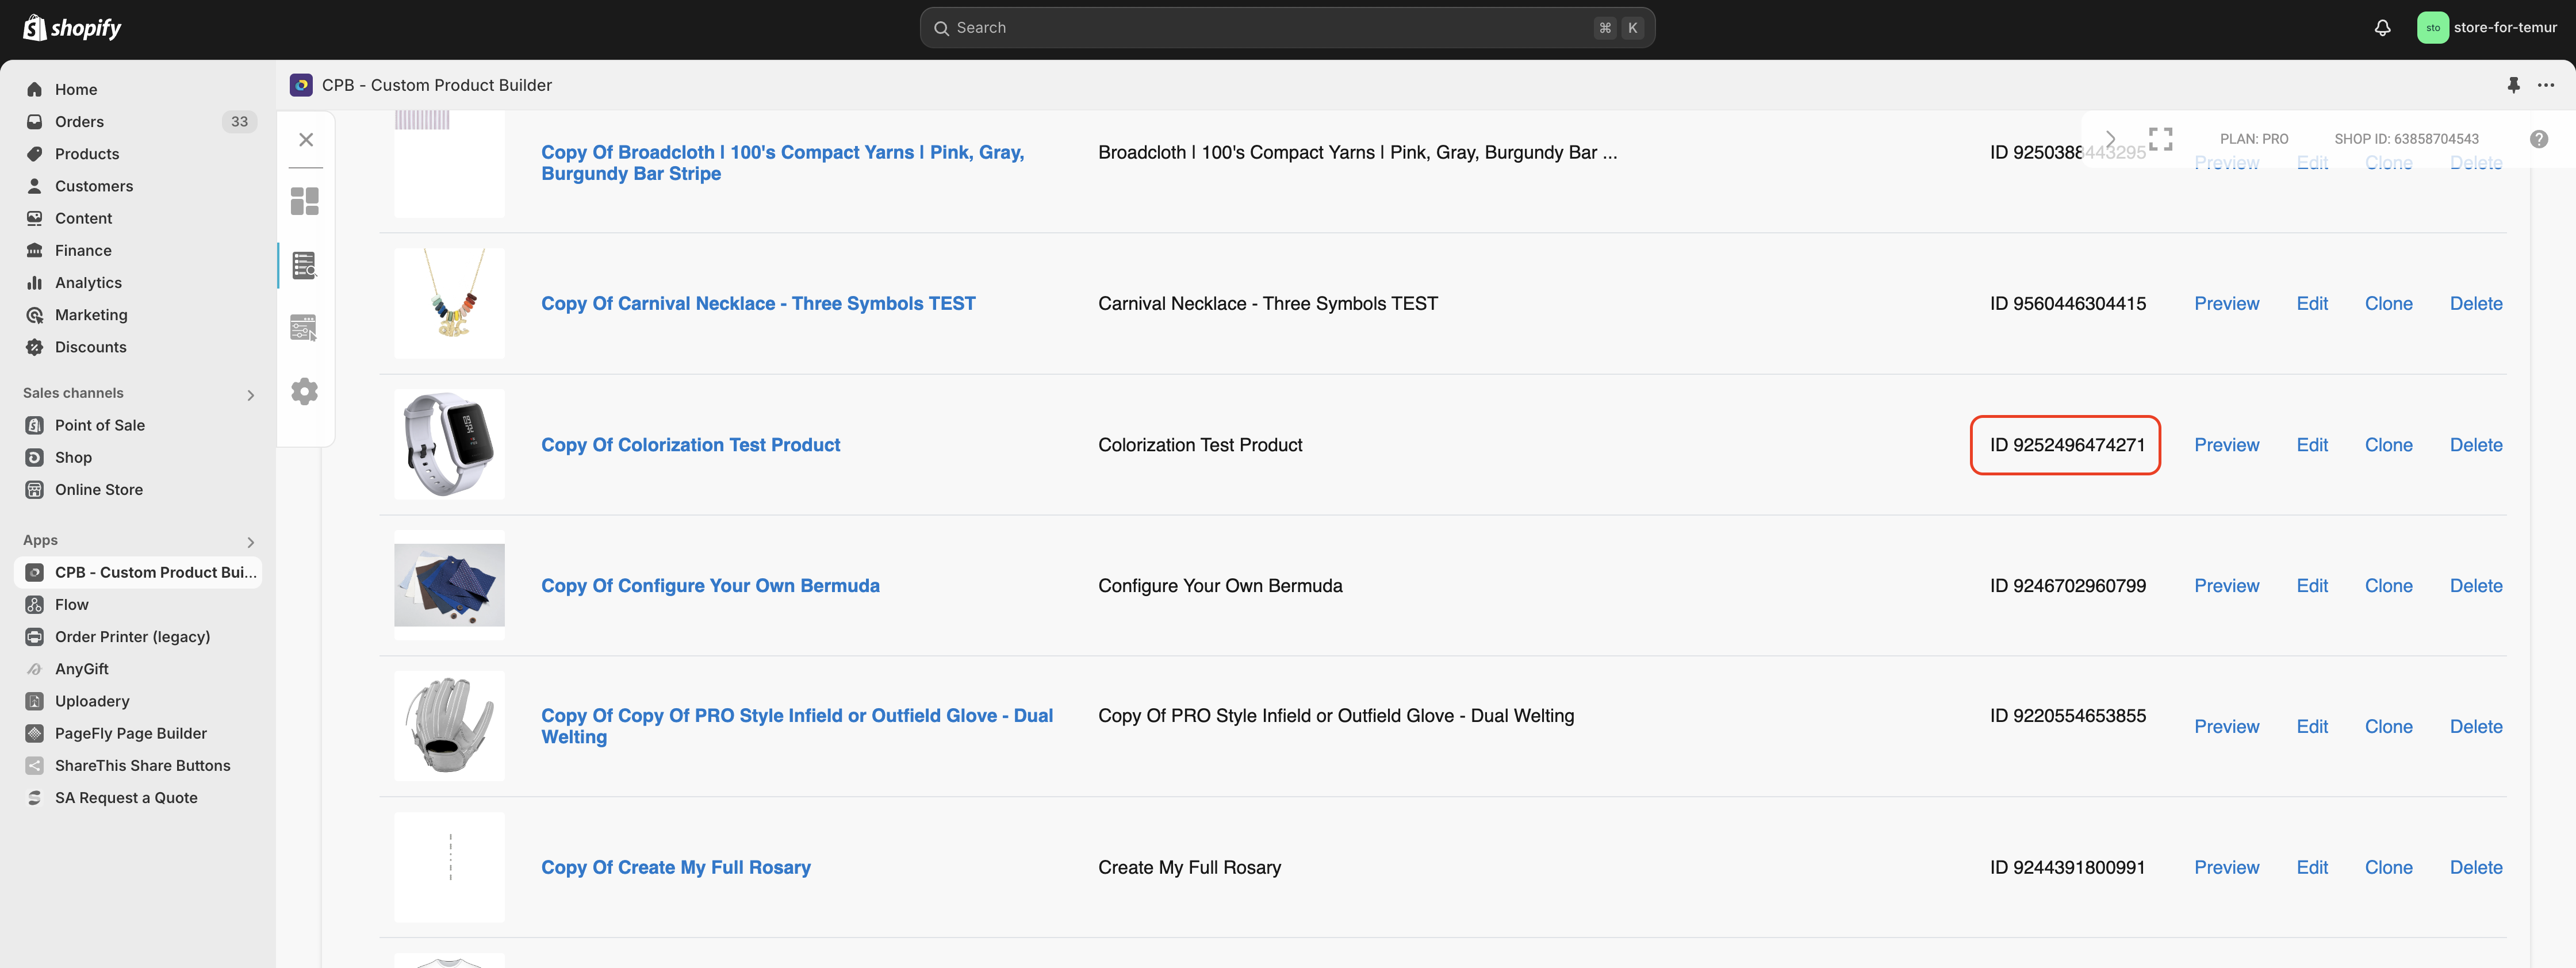Click the baseball glove thumbnail
This screenshot has height=968, width=2576.
click(x=449, y=726)
